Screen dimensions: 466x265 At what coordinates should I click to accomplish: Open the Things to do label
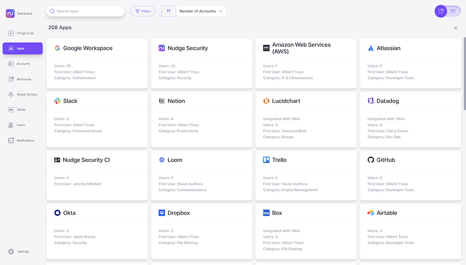(x=25, y=33)
